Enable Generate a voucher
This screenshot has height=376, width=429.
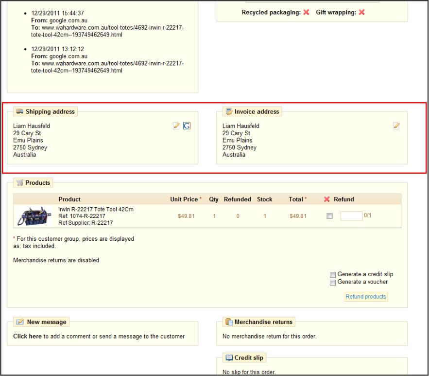[x=333, y=282]
